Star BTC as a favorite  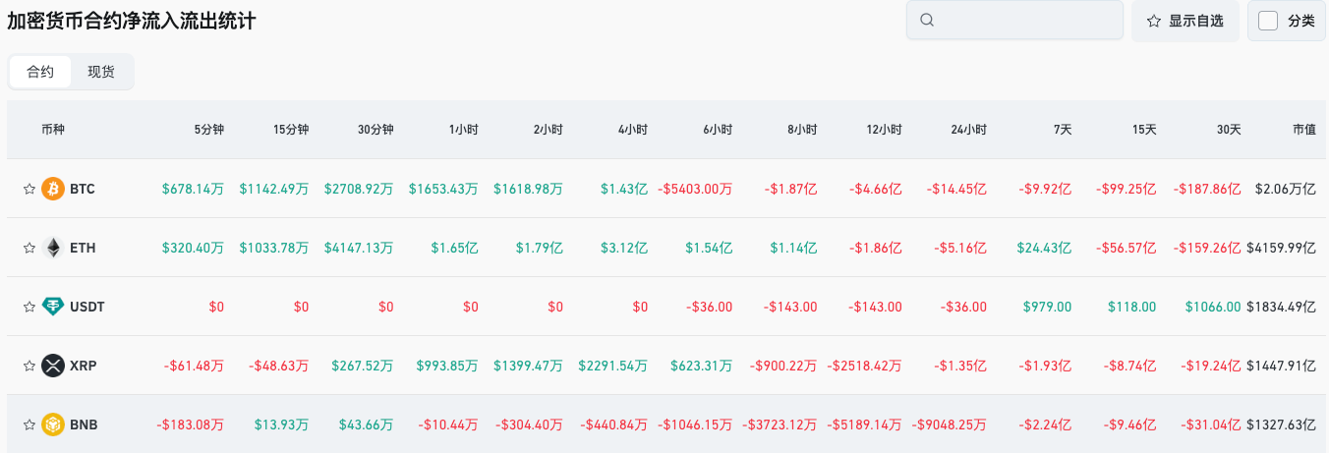pos(29,189)
